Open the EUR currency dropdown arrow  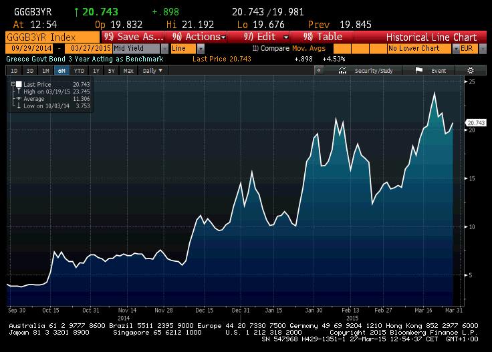point(483,49)
